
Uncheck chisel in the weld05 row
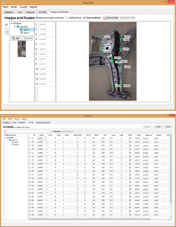(130, 153)
